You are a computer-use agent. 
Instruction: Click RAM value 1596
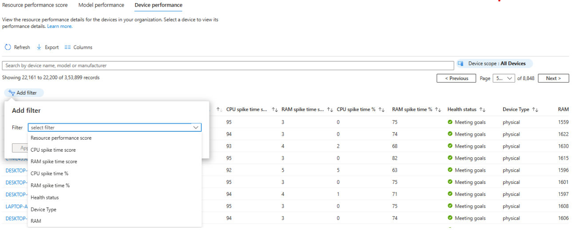563,170
